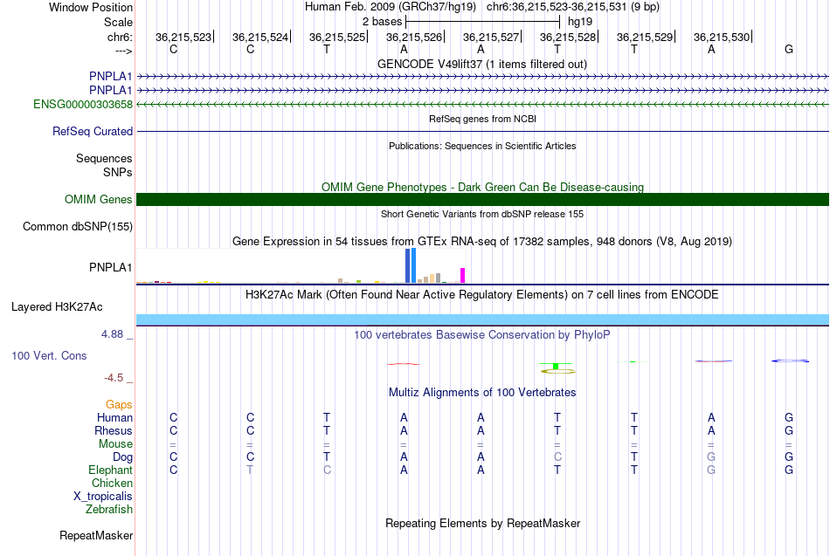Viewport: 830px width, 556px height.
Task: Click the Layered H3K27Ac track label
Action: click(x=57, y=307)
